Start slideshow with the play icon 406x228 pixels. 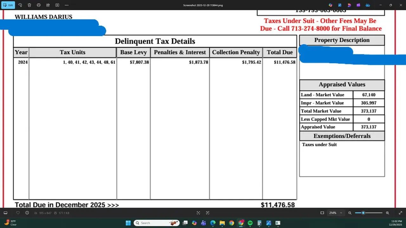(57, 5)
